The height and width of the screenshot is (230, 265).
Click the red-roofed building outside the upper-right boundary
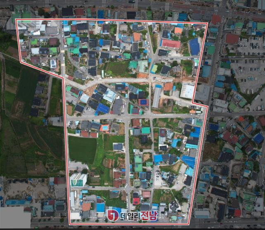232,39
